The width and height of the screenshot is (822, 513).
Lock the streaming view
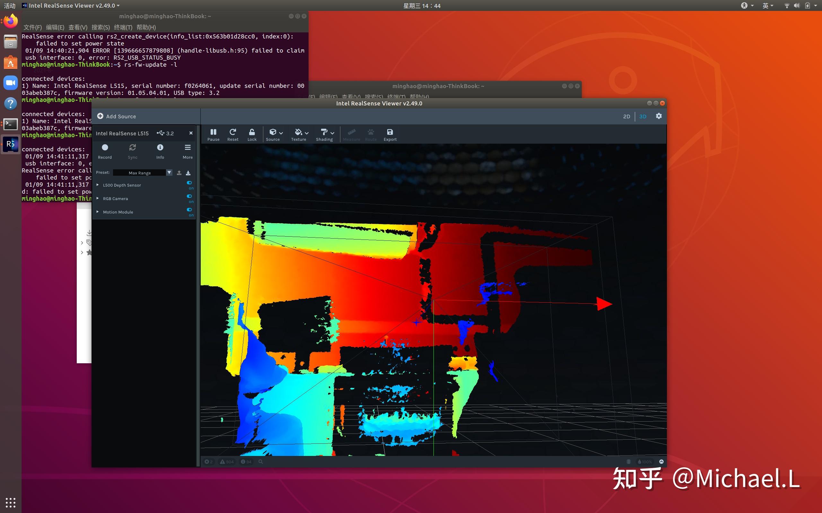coord(252,134)
